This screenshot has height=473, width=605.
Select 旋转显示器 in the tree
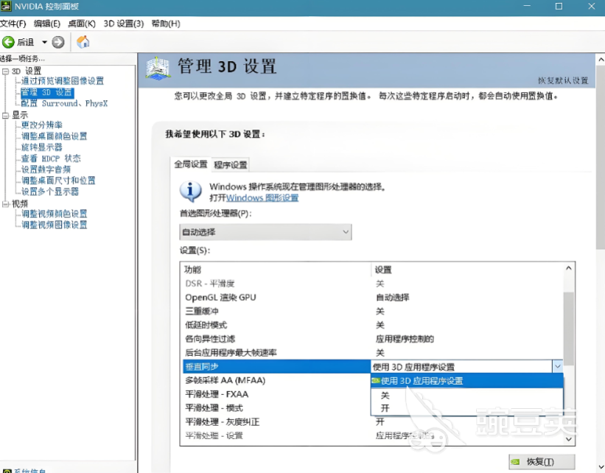pyautogui.click(x=42, y=147)
